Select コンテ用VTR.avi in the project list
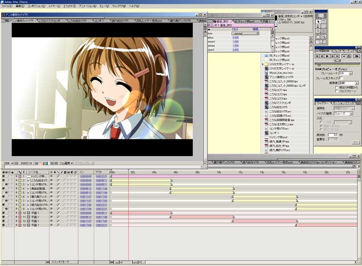This screenshot has height=266, width=362. 279,128
